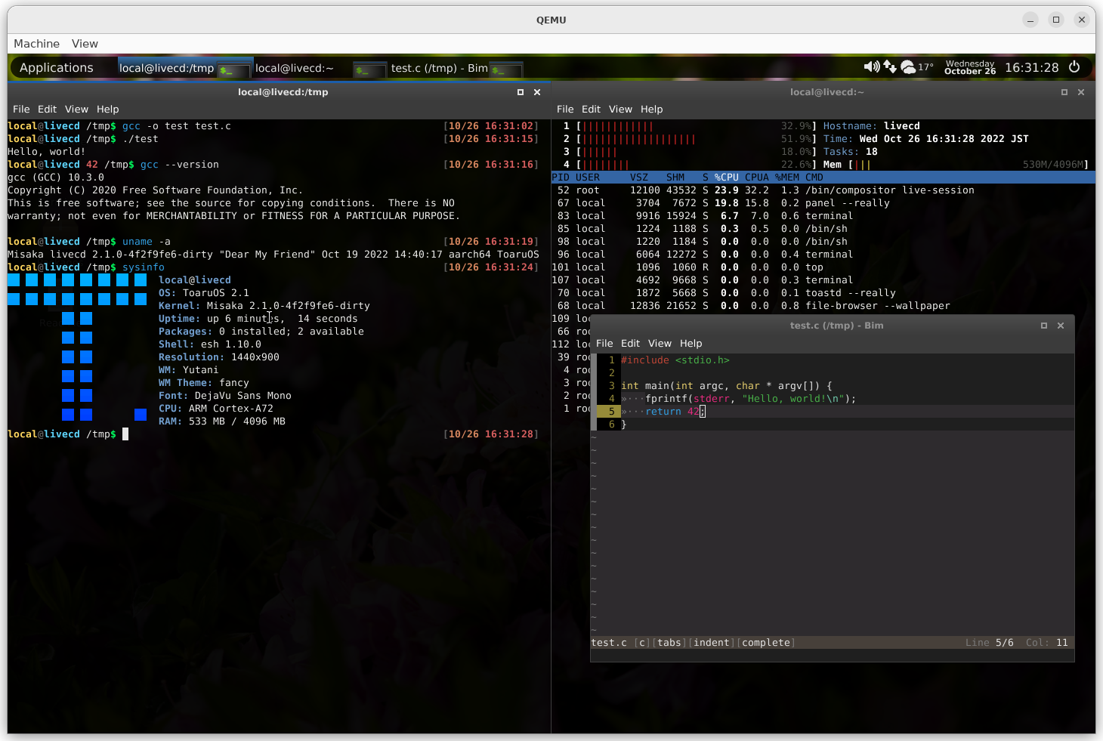
Task: Click the %CPU column header in process list
Action: (x=726, y=178)
